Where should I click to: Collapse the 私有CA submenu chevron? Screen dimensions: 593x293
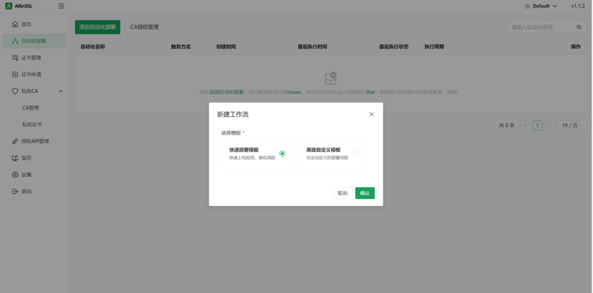tap(60, 91)
